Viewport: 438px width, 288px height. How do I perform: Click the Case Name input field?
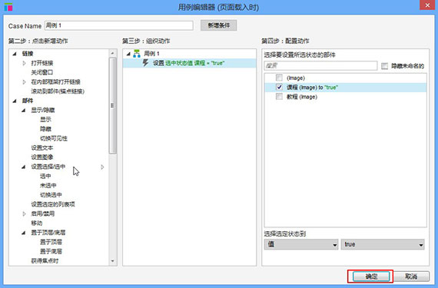click(118, 25)
